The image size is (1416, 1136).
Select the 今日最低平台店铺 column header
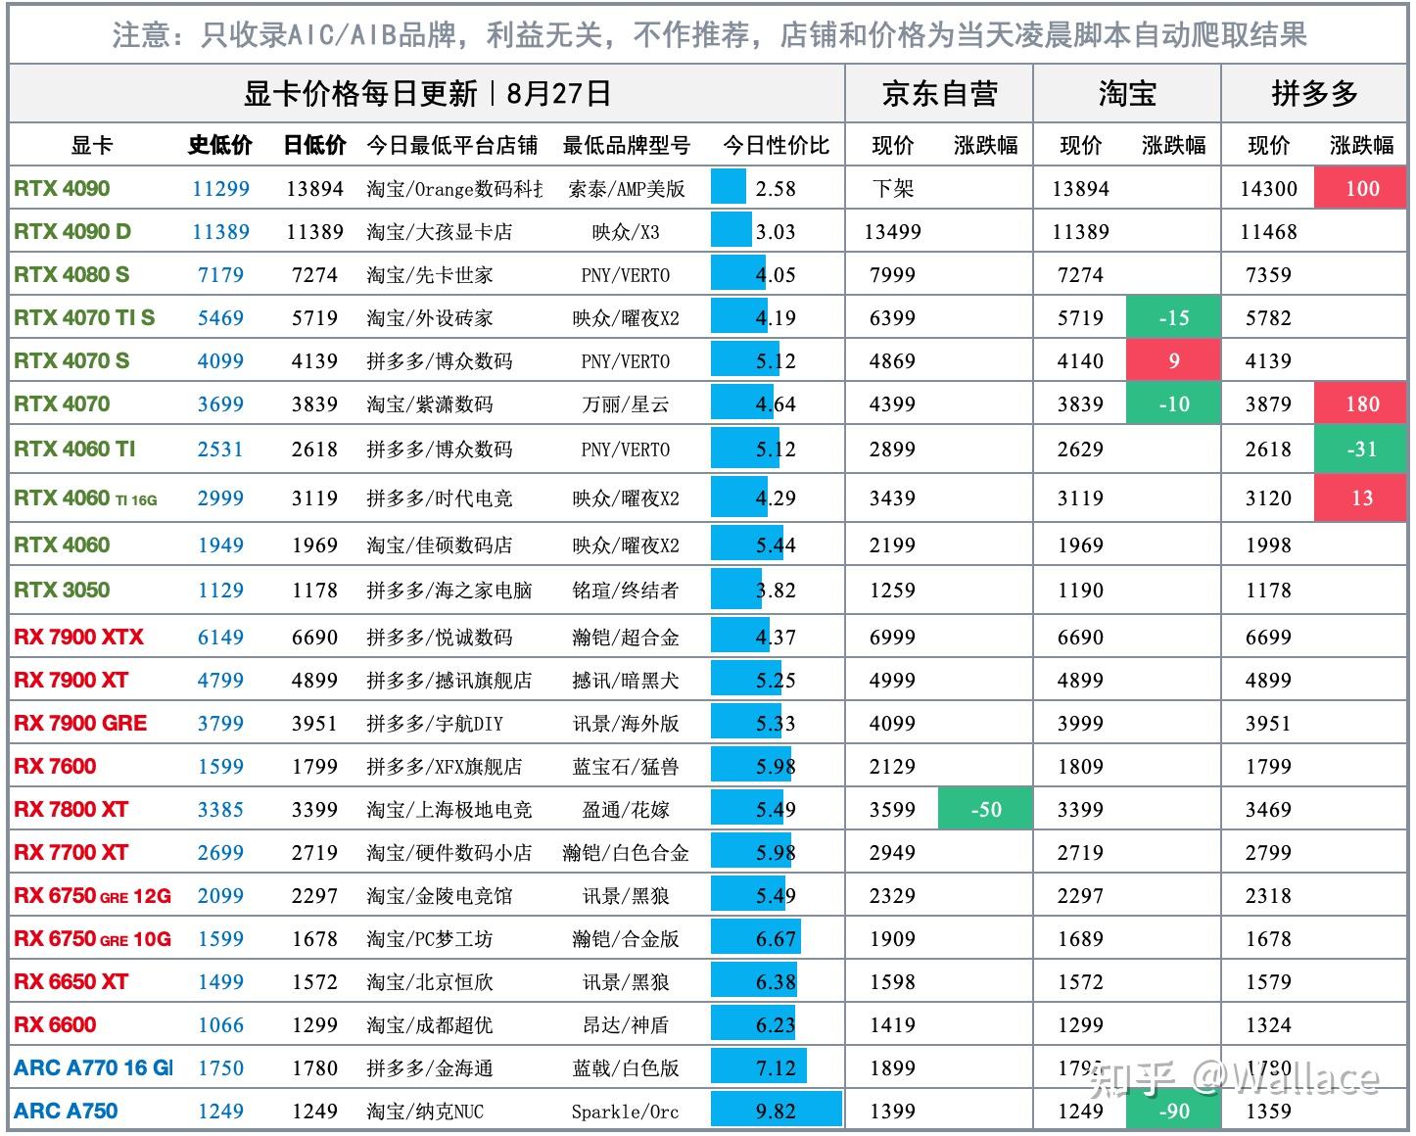point(452,146)
